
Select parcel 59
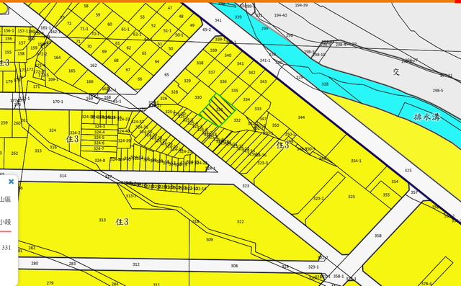98,14
